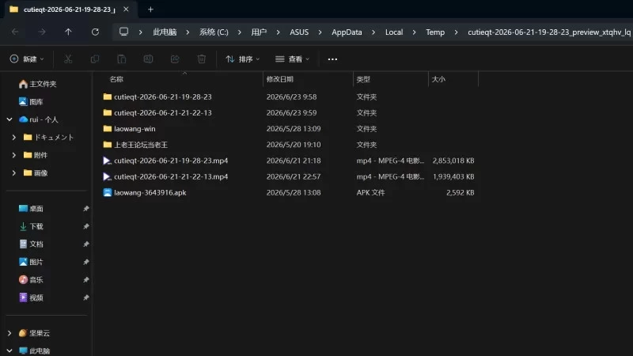The width and height of the screenshot is (633, 356).
Task: Select the laowang-win folder
Action: click(135, 129)
